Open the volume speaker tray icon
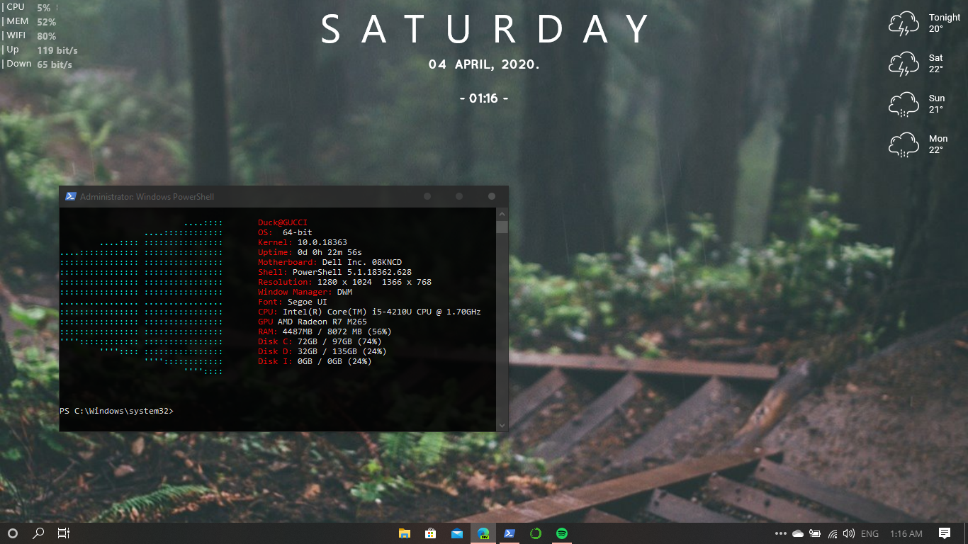Viewport: 968px width, 544px height. tap(848, 533)
